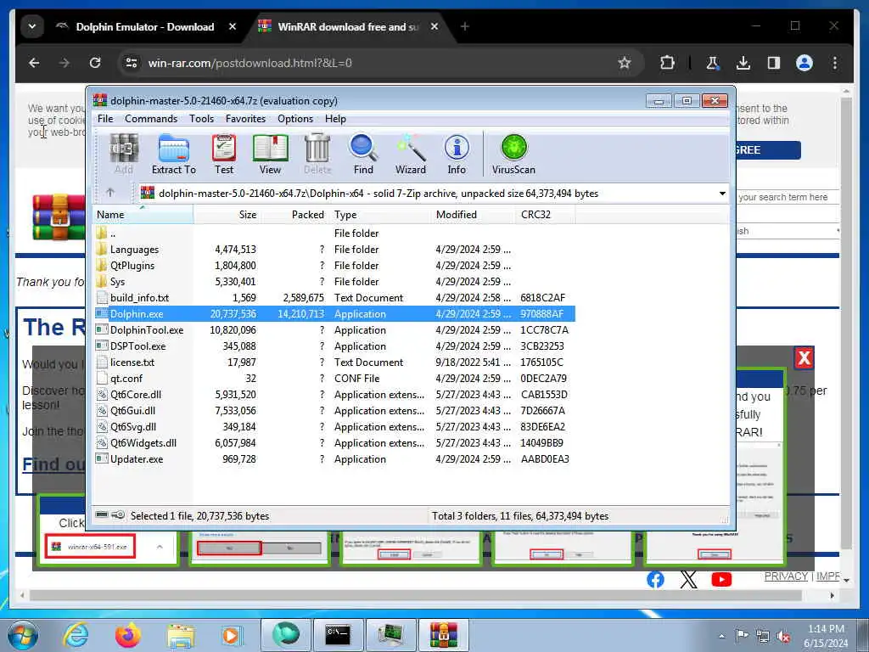Switch to Dolphin Emulator - Download tab
This screenshot has height=652, width=869.
[x=145, y=26]
